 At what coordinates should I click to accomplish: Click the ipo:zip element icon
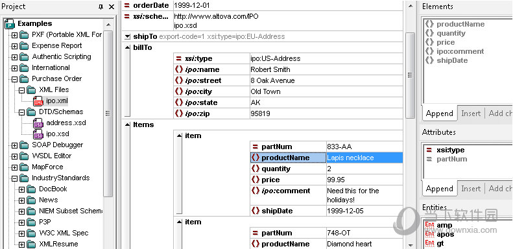[x=178, y=113]
